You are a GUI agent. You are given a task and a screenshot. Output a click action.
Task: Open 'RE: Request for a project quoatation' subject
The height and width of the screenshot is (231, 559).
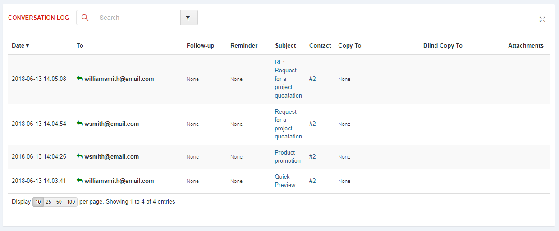(289, 79)
